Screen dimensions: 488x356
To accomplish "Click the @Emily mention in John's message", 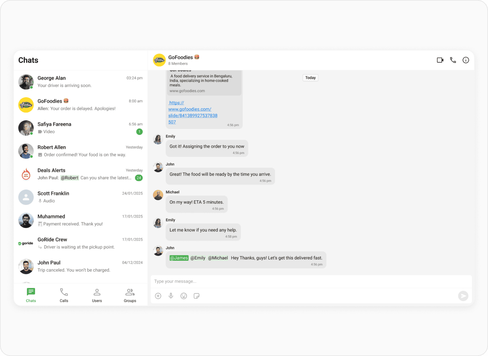I will 198,258.
